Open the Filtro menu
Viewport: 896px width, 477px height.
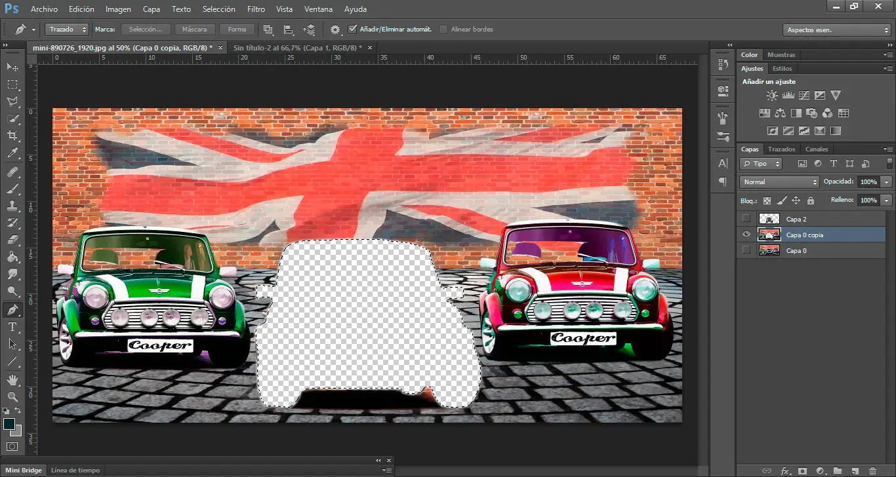(256, 9)
